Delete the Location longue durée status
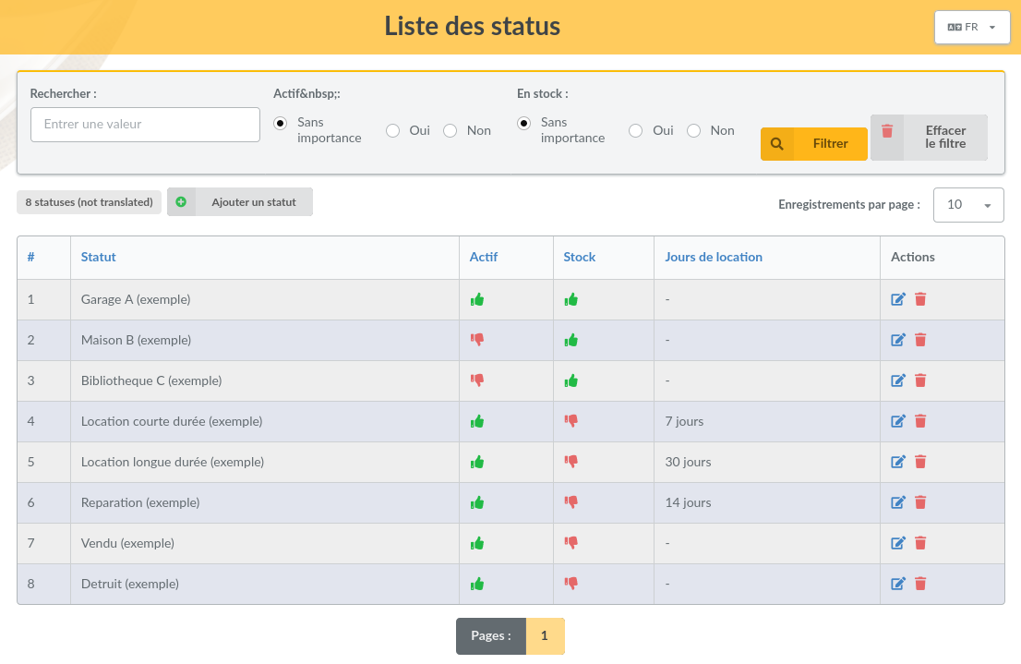This screenshot has width=1021, height=664. [920, 462]
